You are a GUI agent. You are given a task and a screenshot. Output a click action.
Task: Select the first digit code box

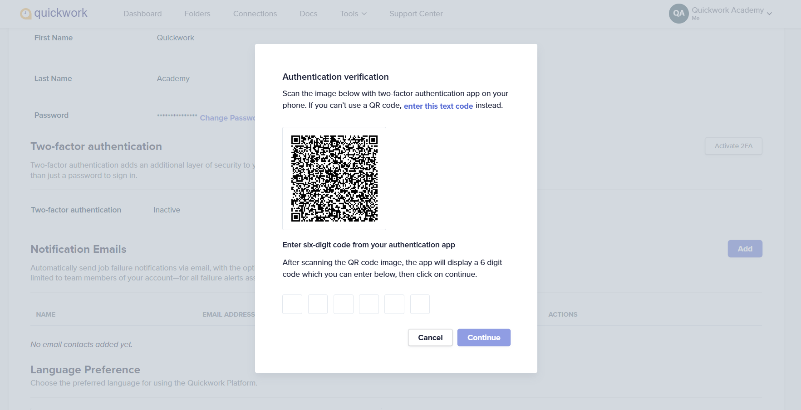[292, 304]
